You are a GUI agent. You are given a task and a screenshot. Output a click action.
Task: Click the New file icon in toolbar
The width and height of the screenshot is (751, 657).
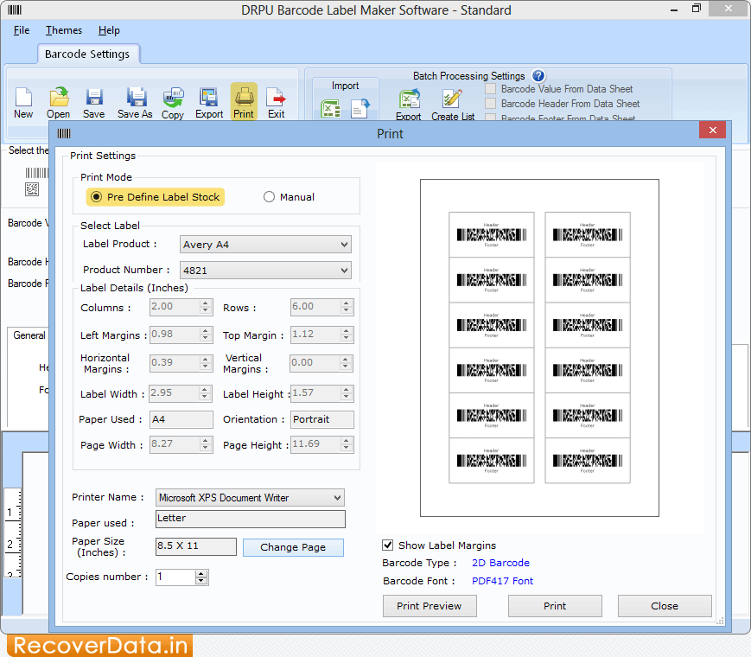click(x=23, y=103)
